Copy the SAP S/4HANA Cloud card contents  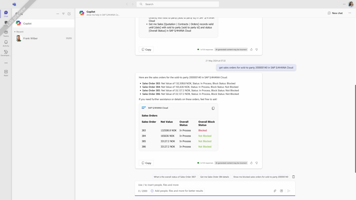click(x=213, y=108)
